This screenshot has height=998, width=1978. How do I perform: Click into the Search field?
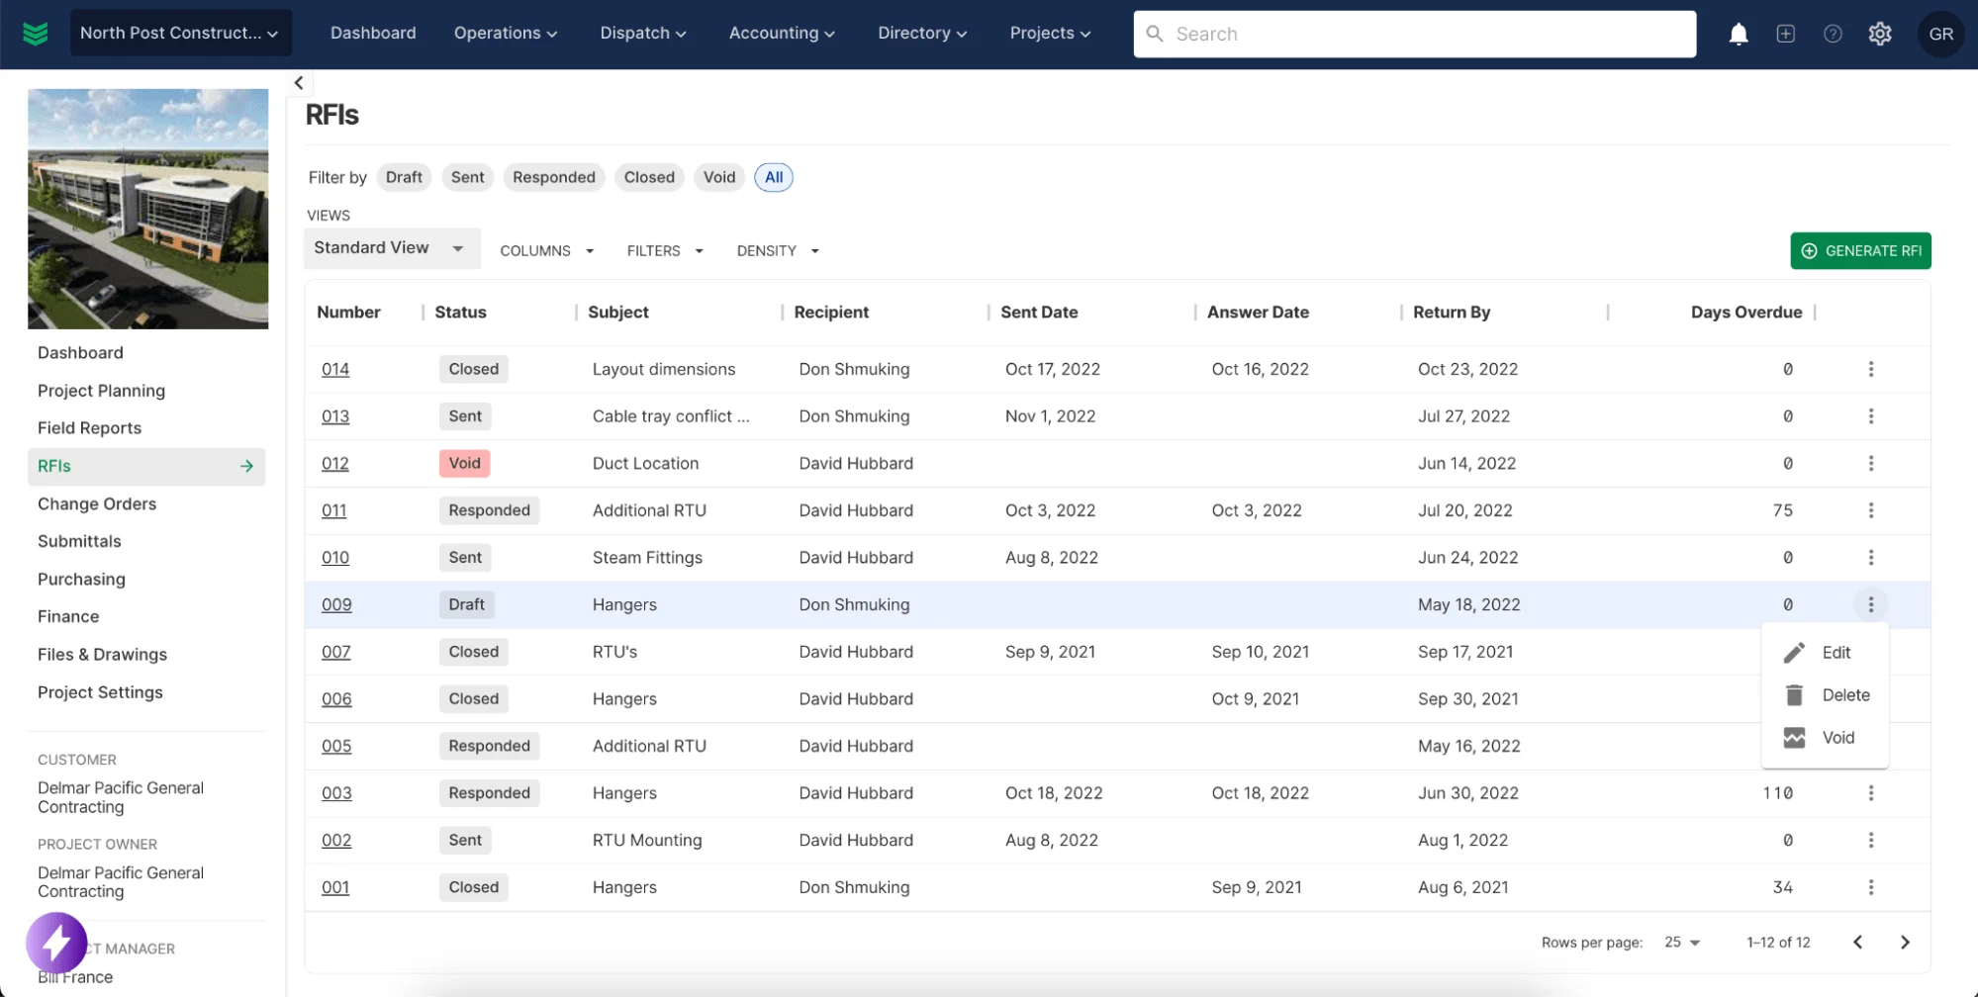tap(1415, 34)
